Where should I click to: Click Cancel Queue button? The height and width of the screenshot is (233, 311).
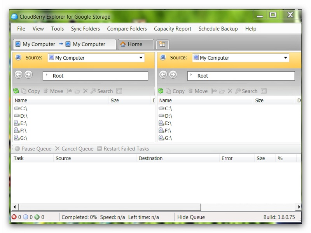pos(74,149)
